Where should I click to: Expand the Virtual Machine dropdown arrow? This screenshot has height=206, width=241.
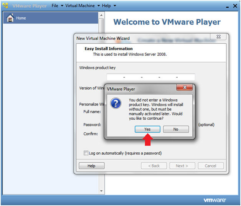pos(99,6)
